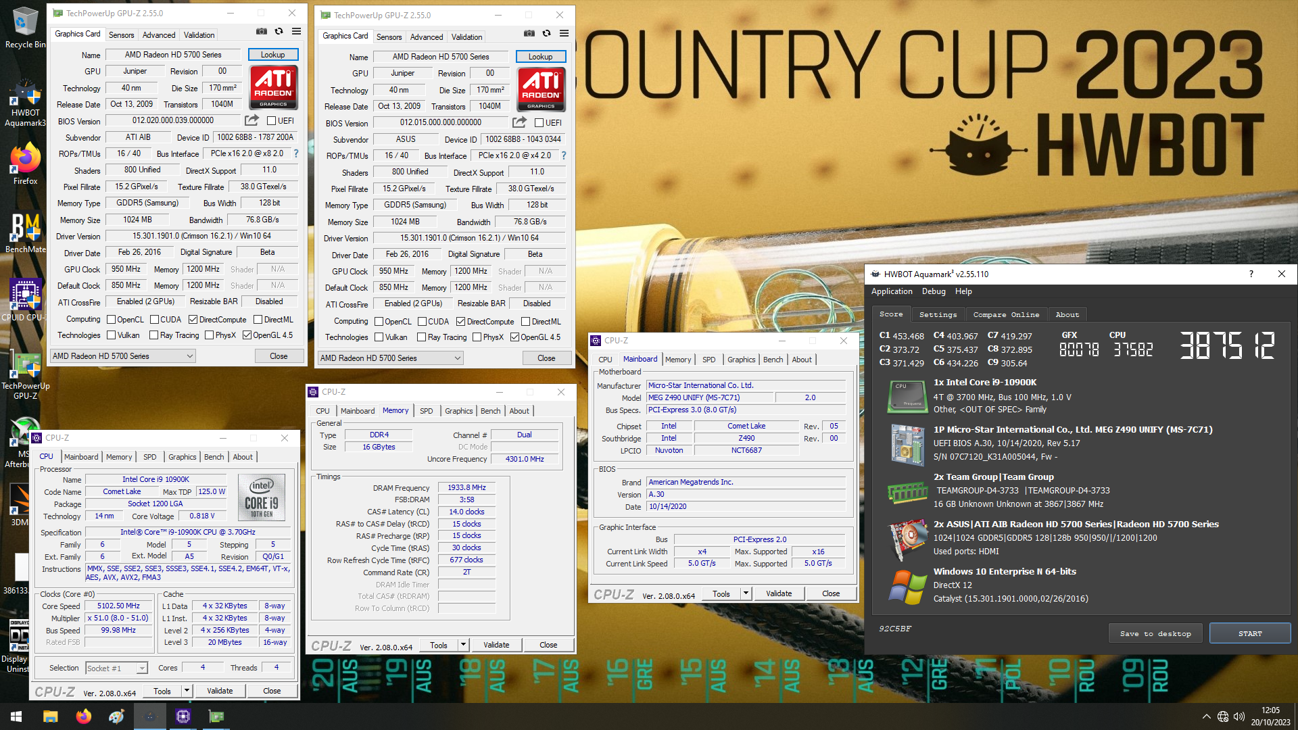The height and width of the screenshot is (730, 1298).
Task: Open Application menu in HWBOT Aquamark
Action: [892, 291]
